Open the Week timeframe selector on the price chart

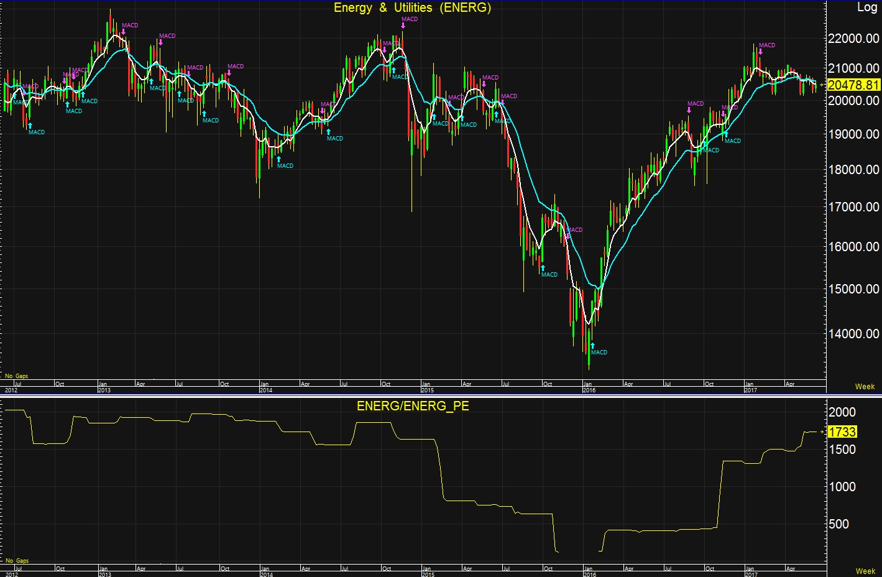coord(865,386)
